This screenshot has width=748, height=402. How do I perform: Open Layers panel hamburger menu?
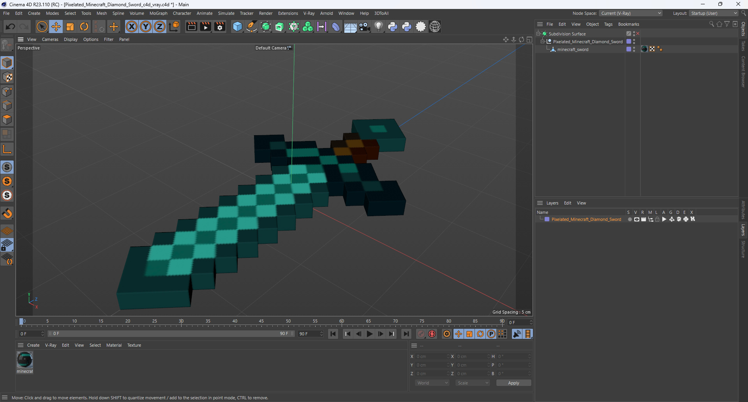coord(540,203)
